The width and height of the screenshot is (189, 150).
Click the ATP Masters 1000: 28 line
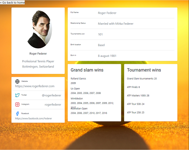tap(138, 96)
